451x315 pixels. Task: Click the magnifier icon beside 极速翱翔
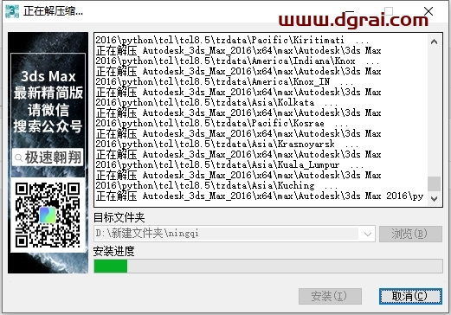(x=18, y=157)
